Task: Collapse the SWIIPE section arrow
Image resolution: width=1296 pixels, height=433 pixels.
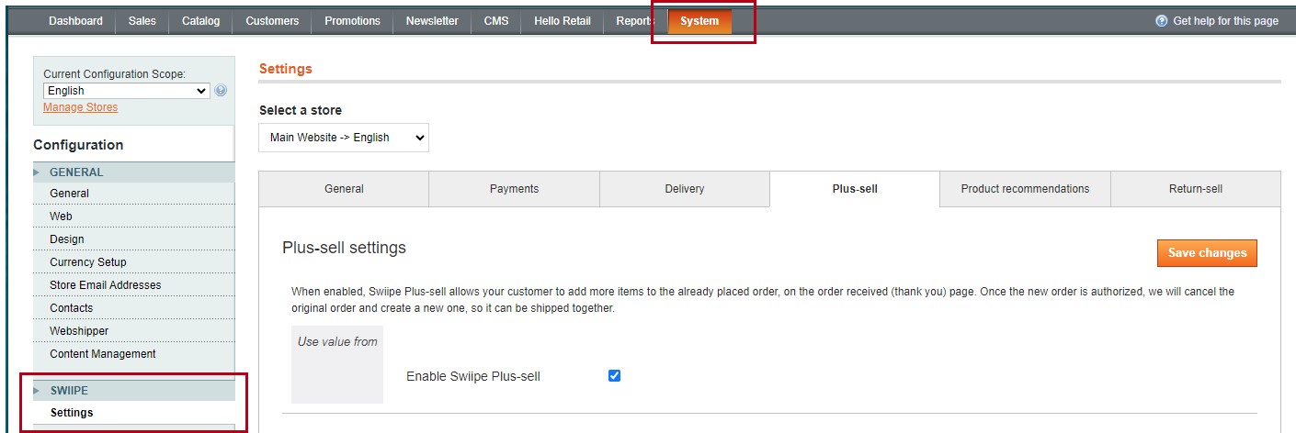Action: click(37, 391)
